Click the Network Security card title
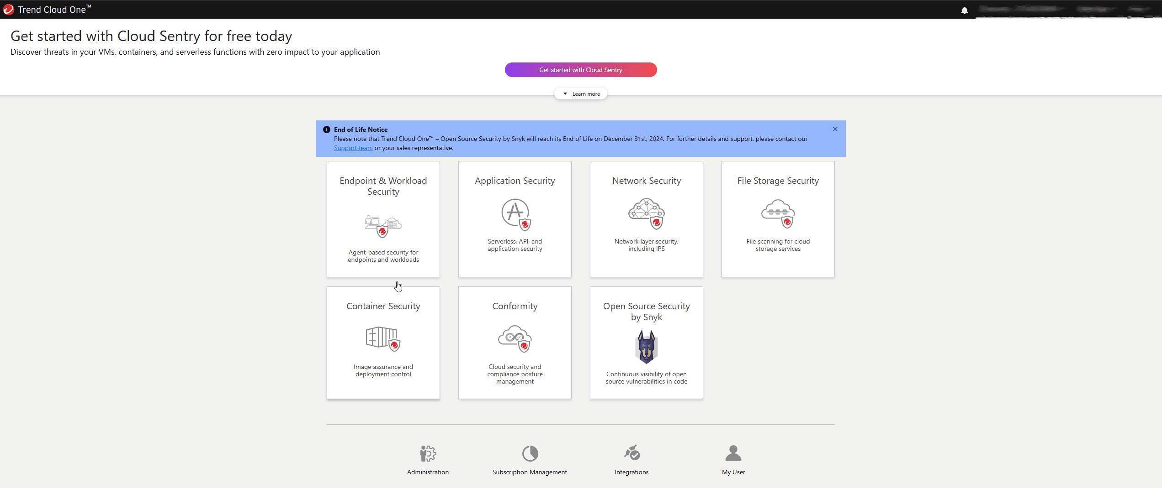This screenshot has width=1162, height=488. (x=646, y=181)
